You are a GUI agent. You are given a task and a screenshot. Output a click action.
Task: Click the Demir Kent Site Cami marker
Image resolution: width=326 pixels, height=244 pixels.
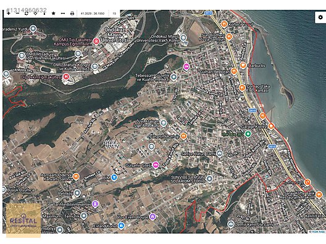[x=231, y=224]
